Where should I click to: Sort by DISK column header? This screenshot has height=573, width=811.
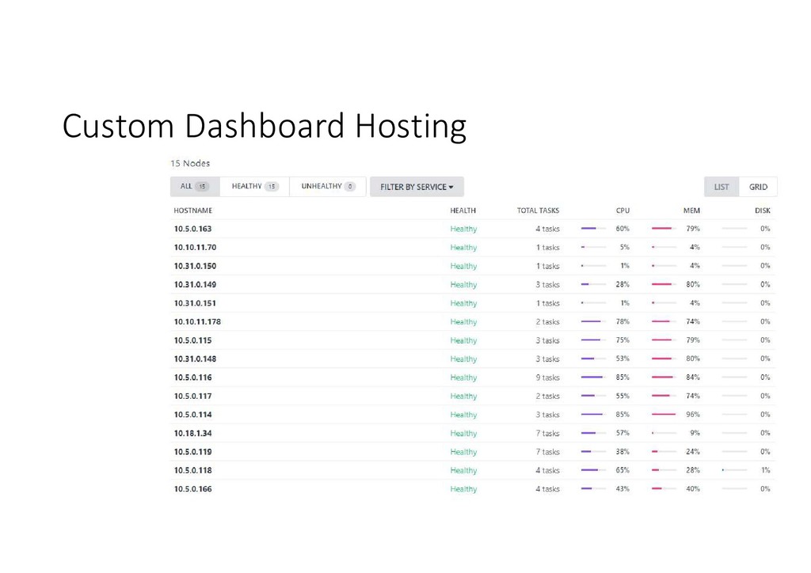pos(763,211)
